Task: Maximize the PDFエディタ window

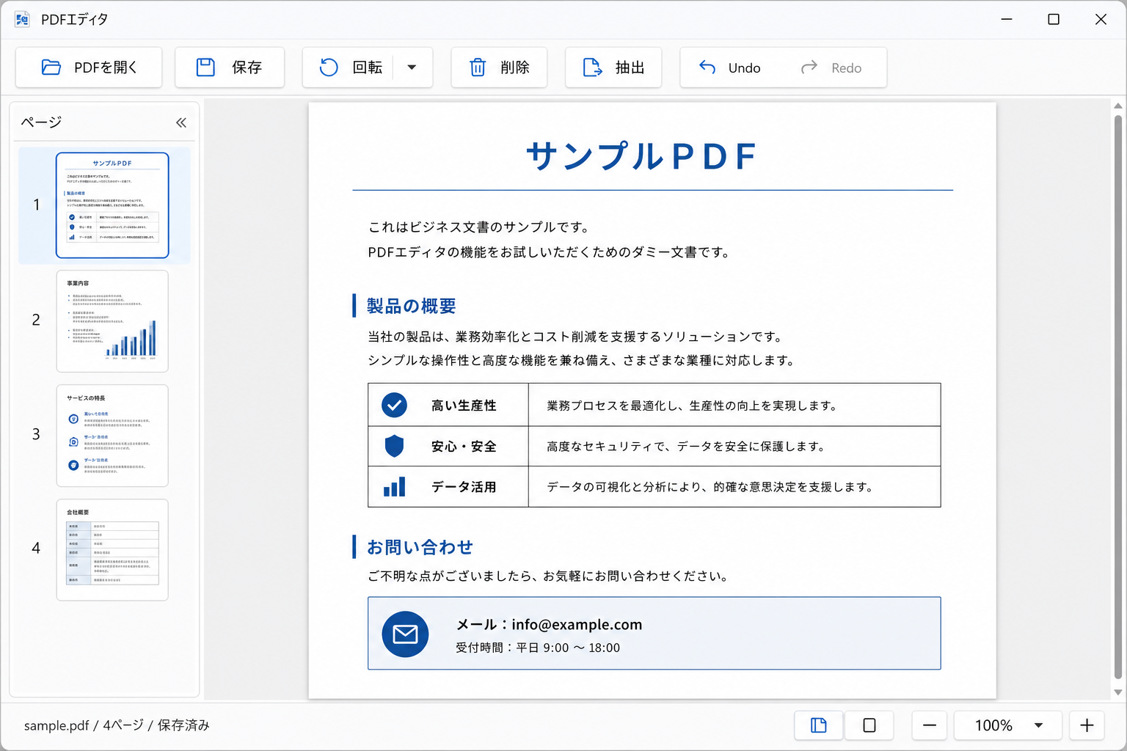Action: click(1054, 19)
